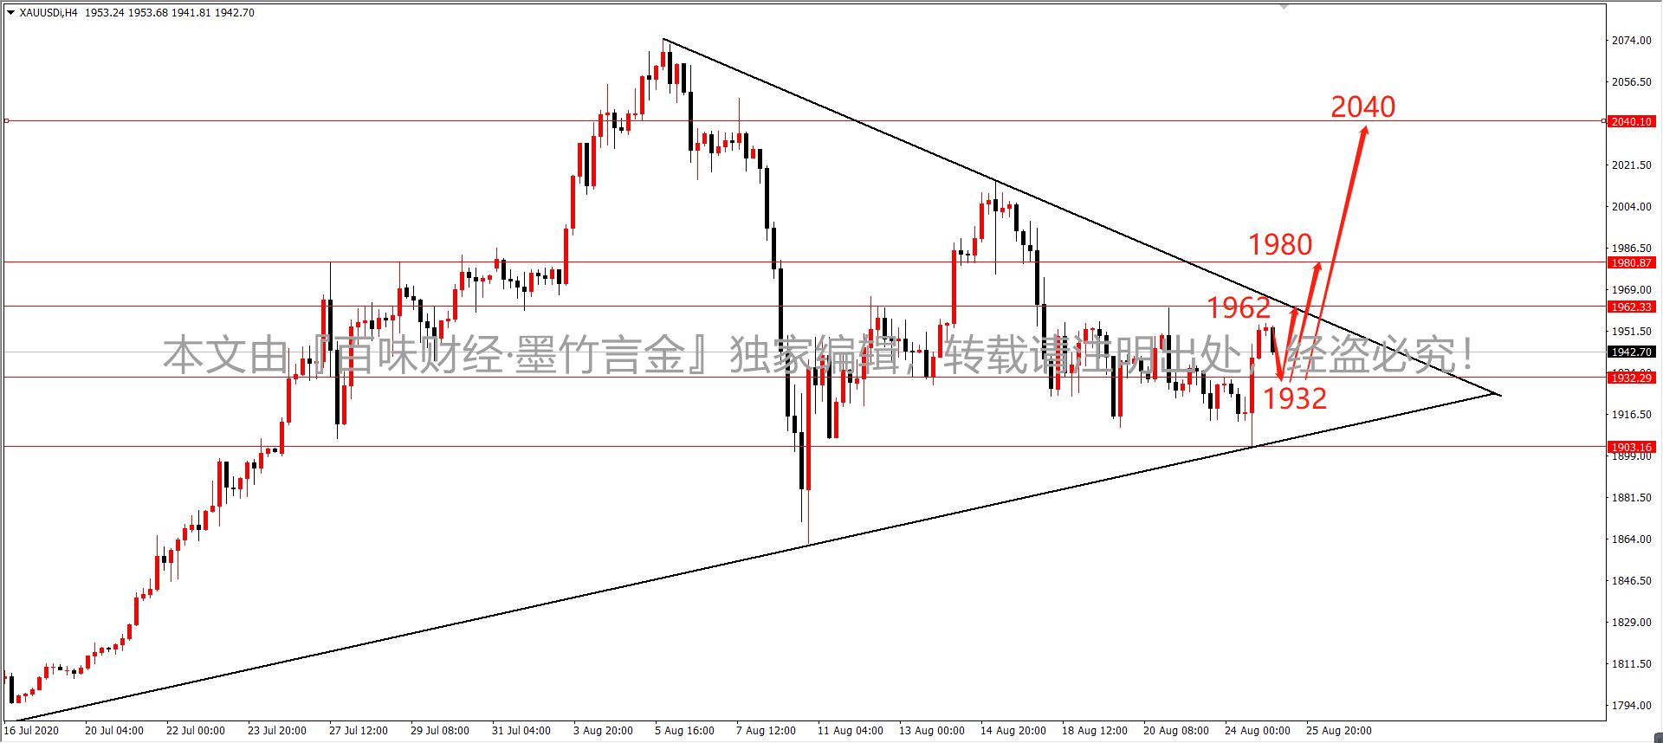The image size is (1663, 743).
Task: Click the arrowhead pointing to 2040 target
Action: point(1364,130)
